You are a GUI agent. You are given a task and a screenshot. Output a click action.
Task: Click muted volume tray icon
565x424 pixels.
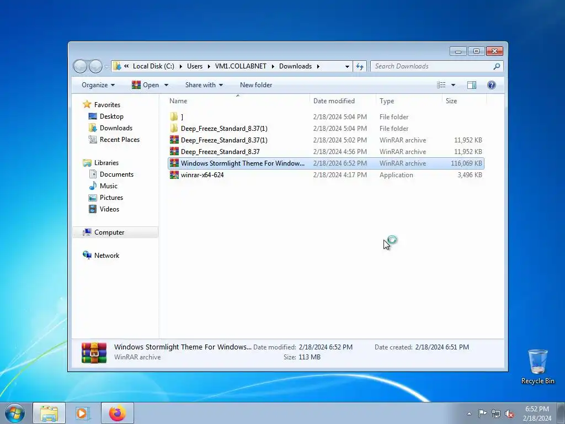coord(509,414)
